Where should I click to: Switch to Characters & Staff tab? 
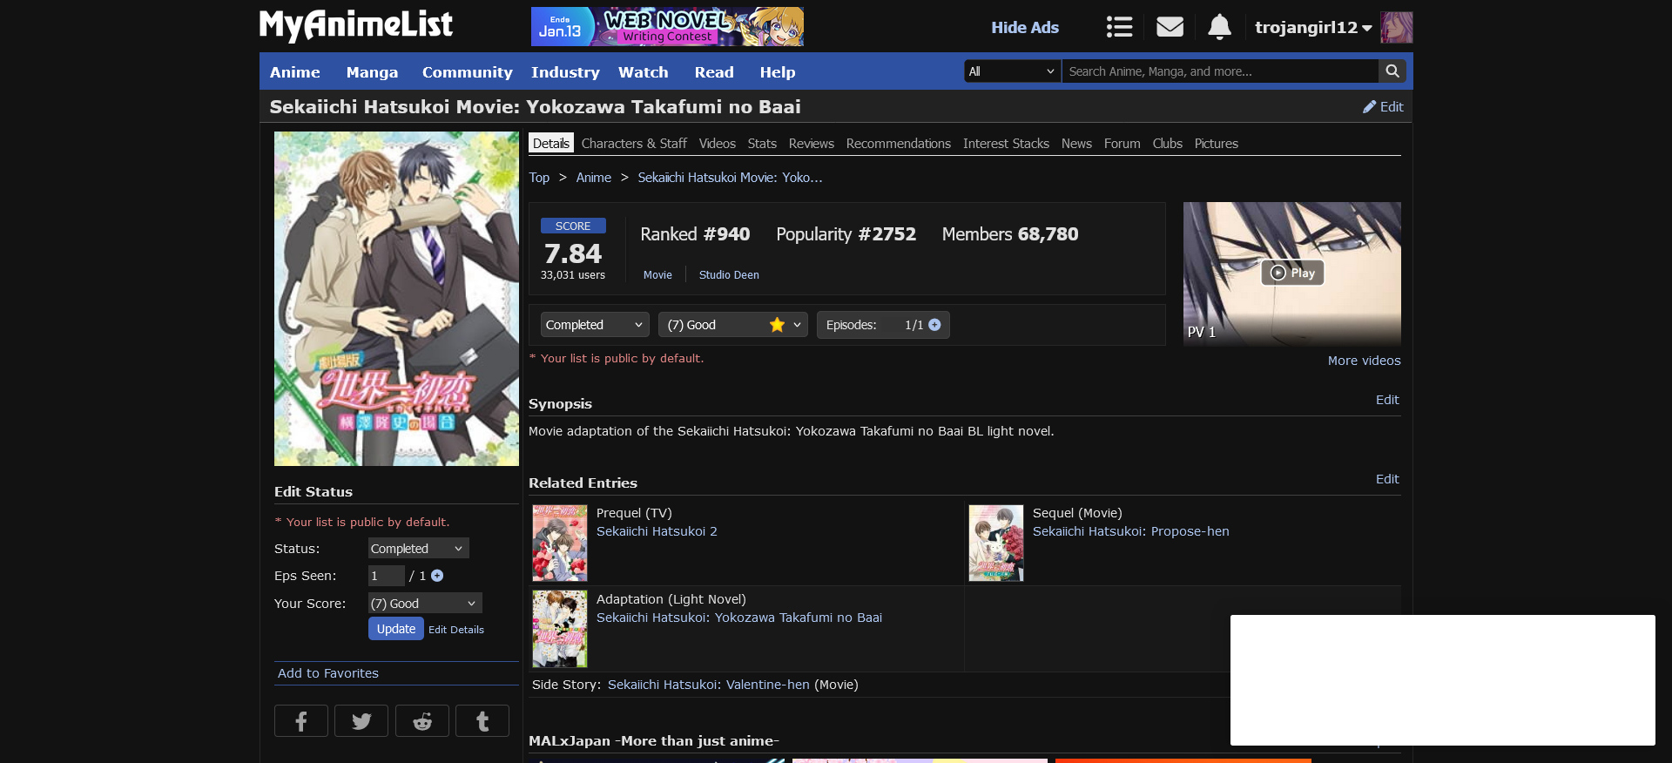[x=633, y=144]
